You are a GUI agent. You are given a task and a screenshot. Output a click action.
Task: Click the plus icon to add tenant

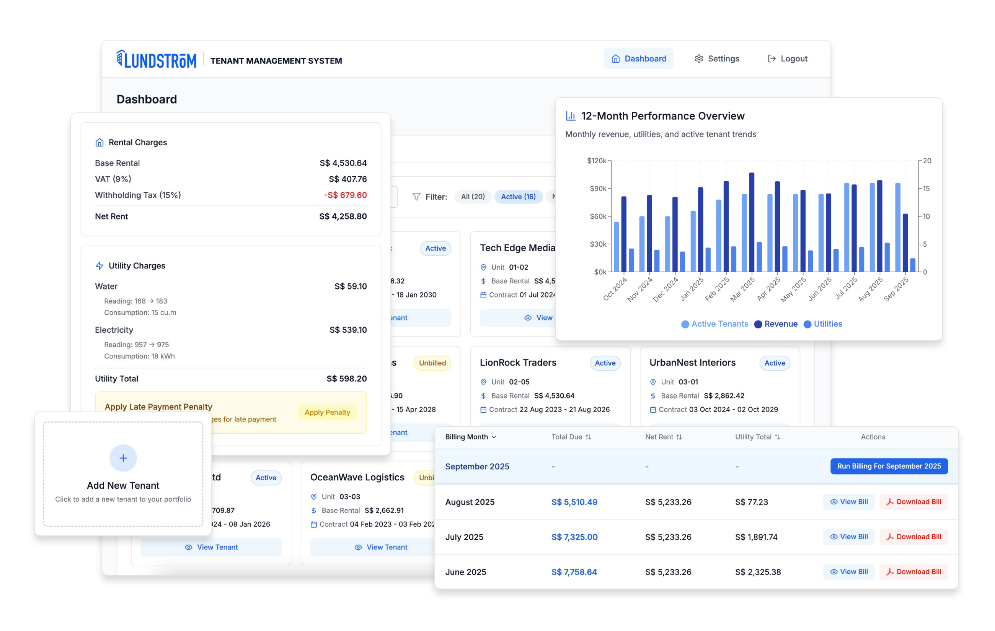pyautogui.click(x=123, y=458)
